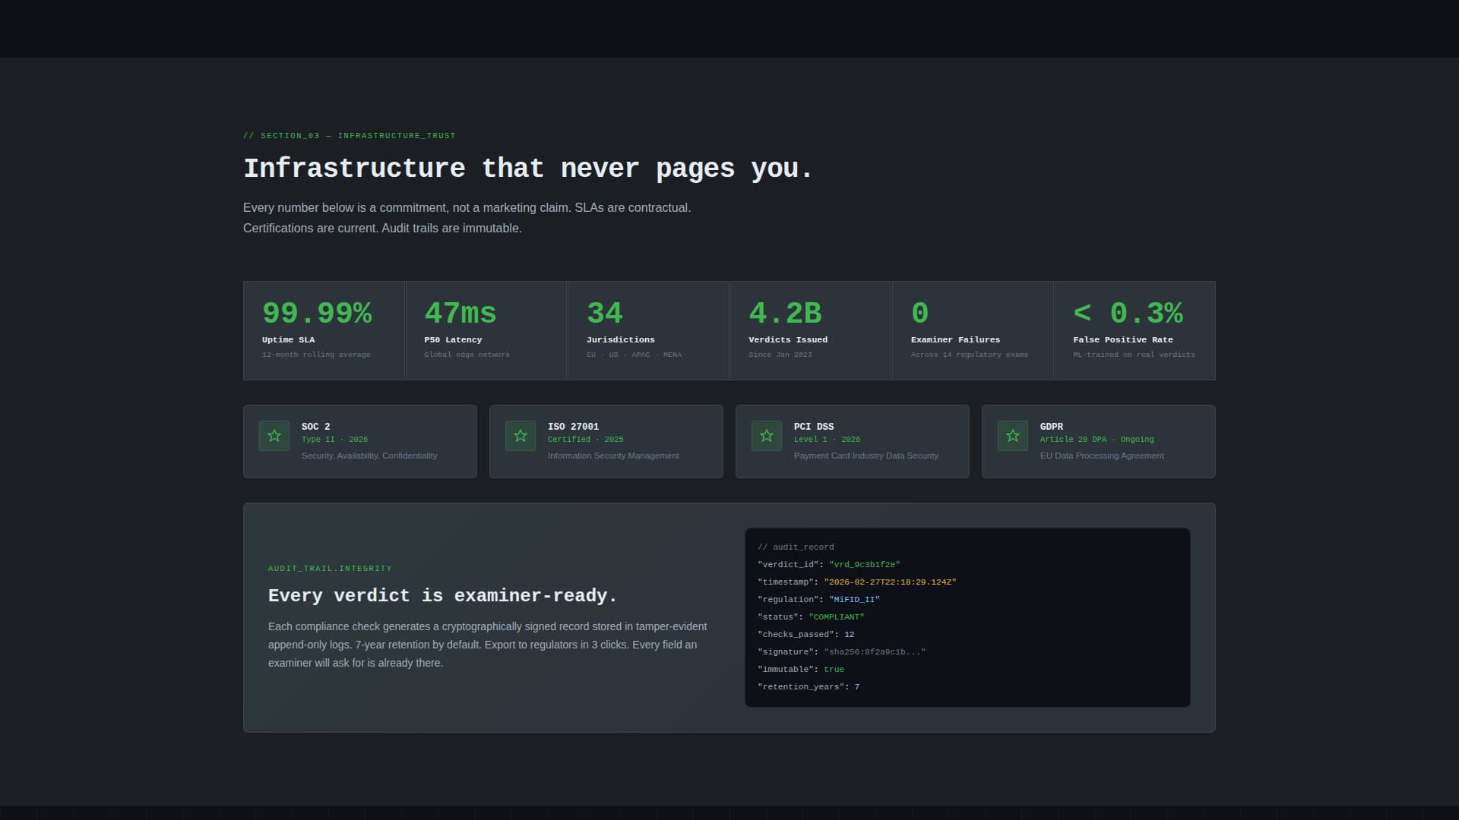Viewport: 1459px width, 820px height.
Task: Click the PCI DSS star badge icon
Action: [767, 435]
